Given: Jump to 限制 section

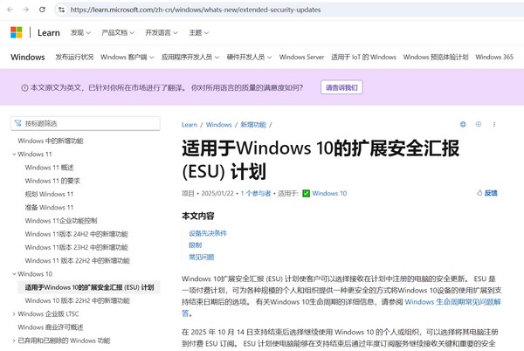Looking at the screenshot, I should pos(195,245).
